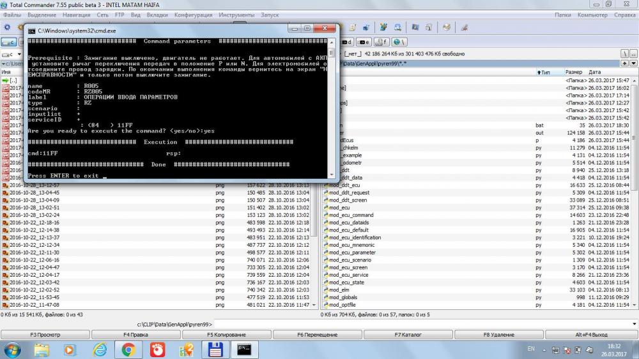Click Alt+F4 Выход button
The width and height of the screenshot is (639, 359).
pyautogui.click(x=591, y=335)
